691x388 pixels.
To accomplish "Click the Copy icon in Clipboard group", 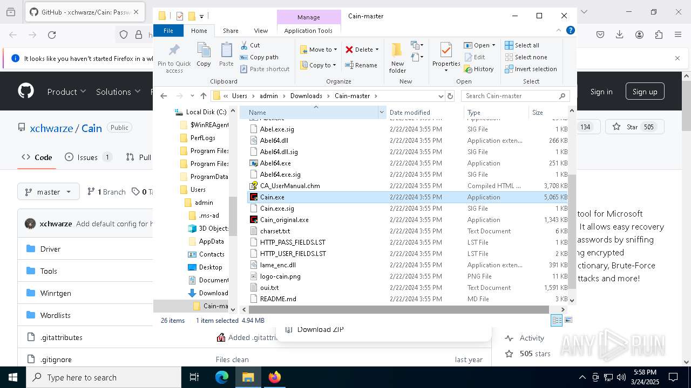I will (204, 55).
